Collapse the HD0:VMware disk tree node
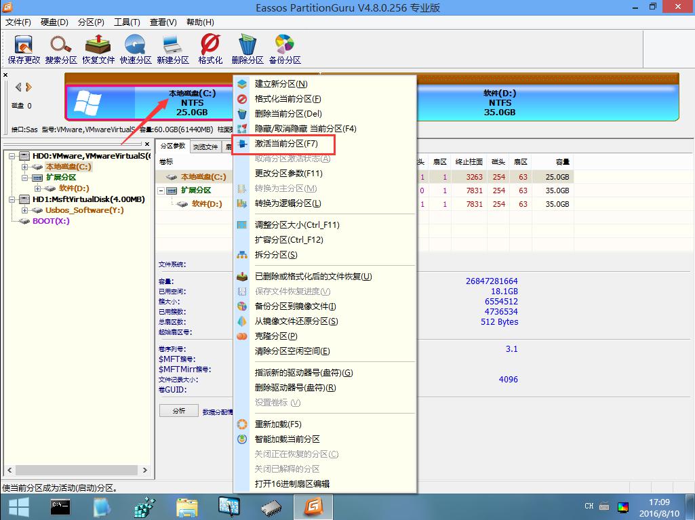The height and width of the screenshot is (520, 695). 12,156
